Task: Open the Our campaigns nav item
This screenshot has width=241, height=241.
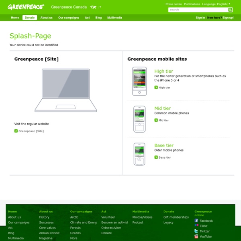Action: 69,18
